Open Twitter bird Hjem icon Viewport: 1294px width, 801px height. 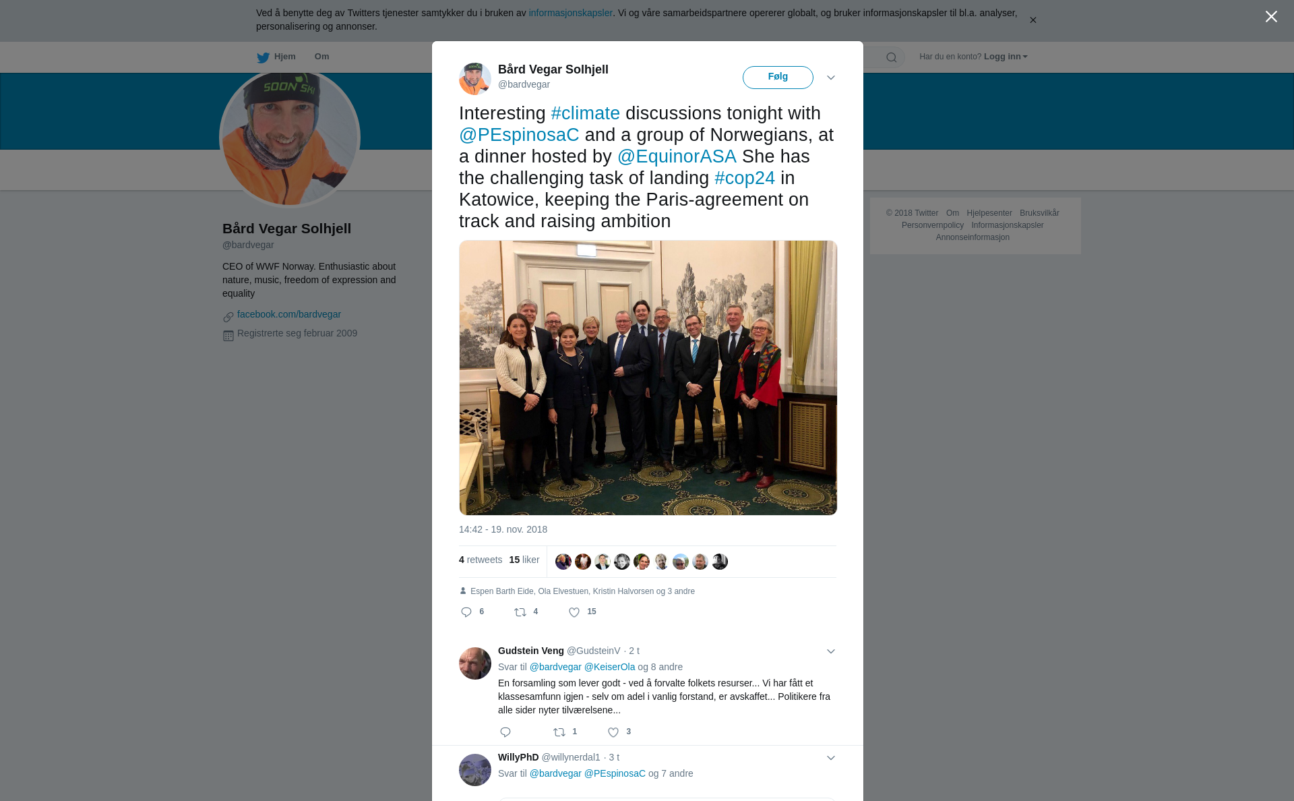tap(263, 57)
